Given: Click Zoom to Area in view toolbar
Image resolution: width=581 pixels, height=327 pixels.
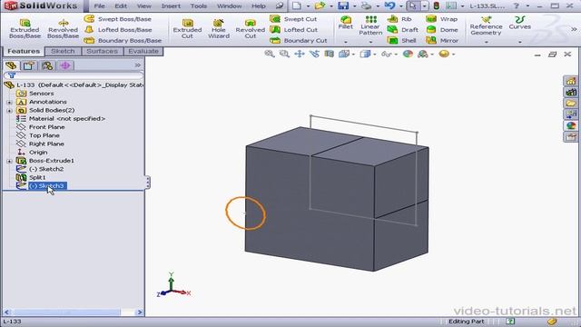Looking at the screenshot, I should click(x=284, y=54).
